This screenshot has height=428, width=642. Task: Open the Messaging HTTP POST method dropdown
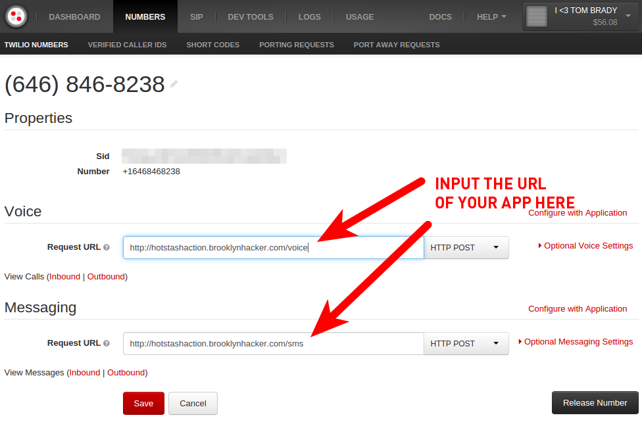[x=466, y=344]
